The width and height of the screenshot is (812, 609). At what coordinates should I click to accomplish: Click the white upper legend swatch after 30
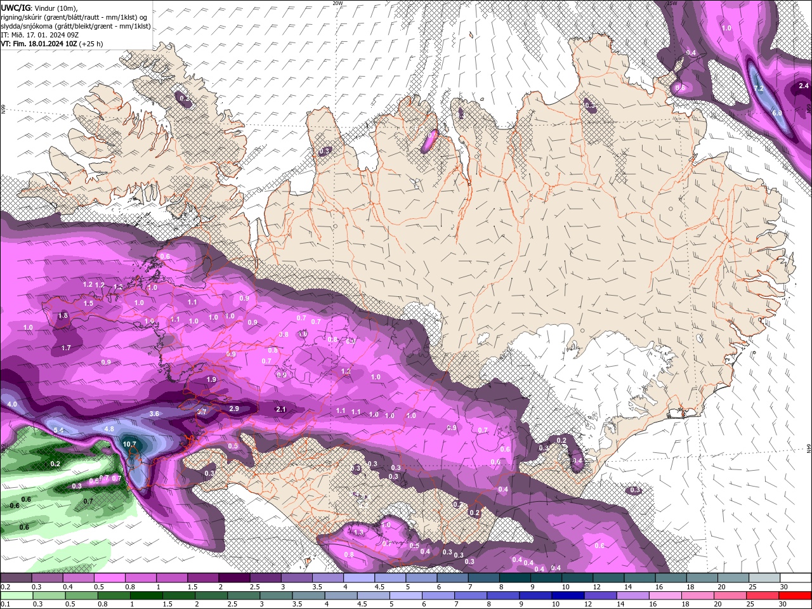pyautogui.click(x=796, y=578)
